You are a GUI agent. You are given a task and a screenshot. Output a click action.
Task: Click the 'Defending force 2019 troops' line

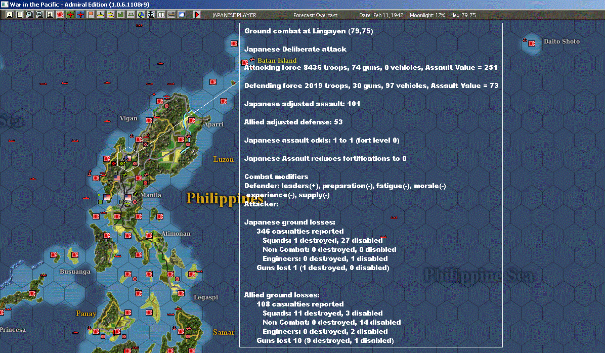pyautogui.click(x=371, y=85)
